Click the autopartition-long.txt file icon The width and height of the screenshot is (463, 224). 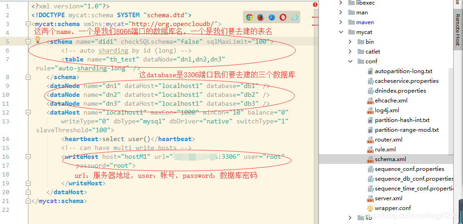370,71
